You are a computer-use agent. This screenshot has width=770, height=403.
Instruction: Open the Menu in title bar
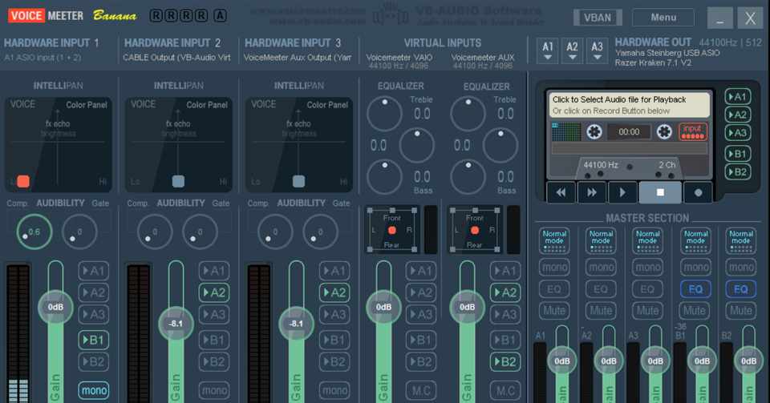[663, 18]
